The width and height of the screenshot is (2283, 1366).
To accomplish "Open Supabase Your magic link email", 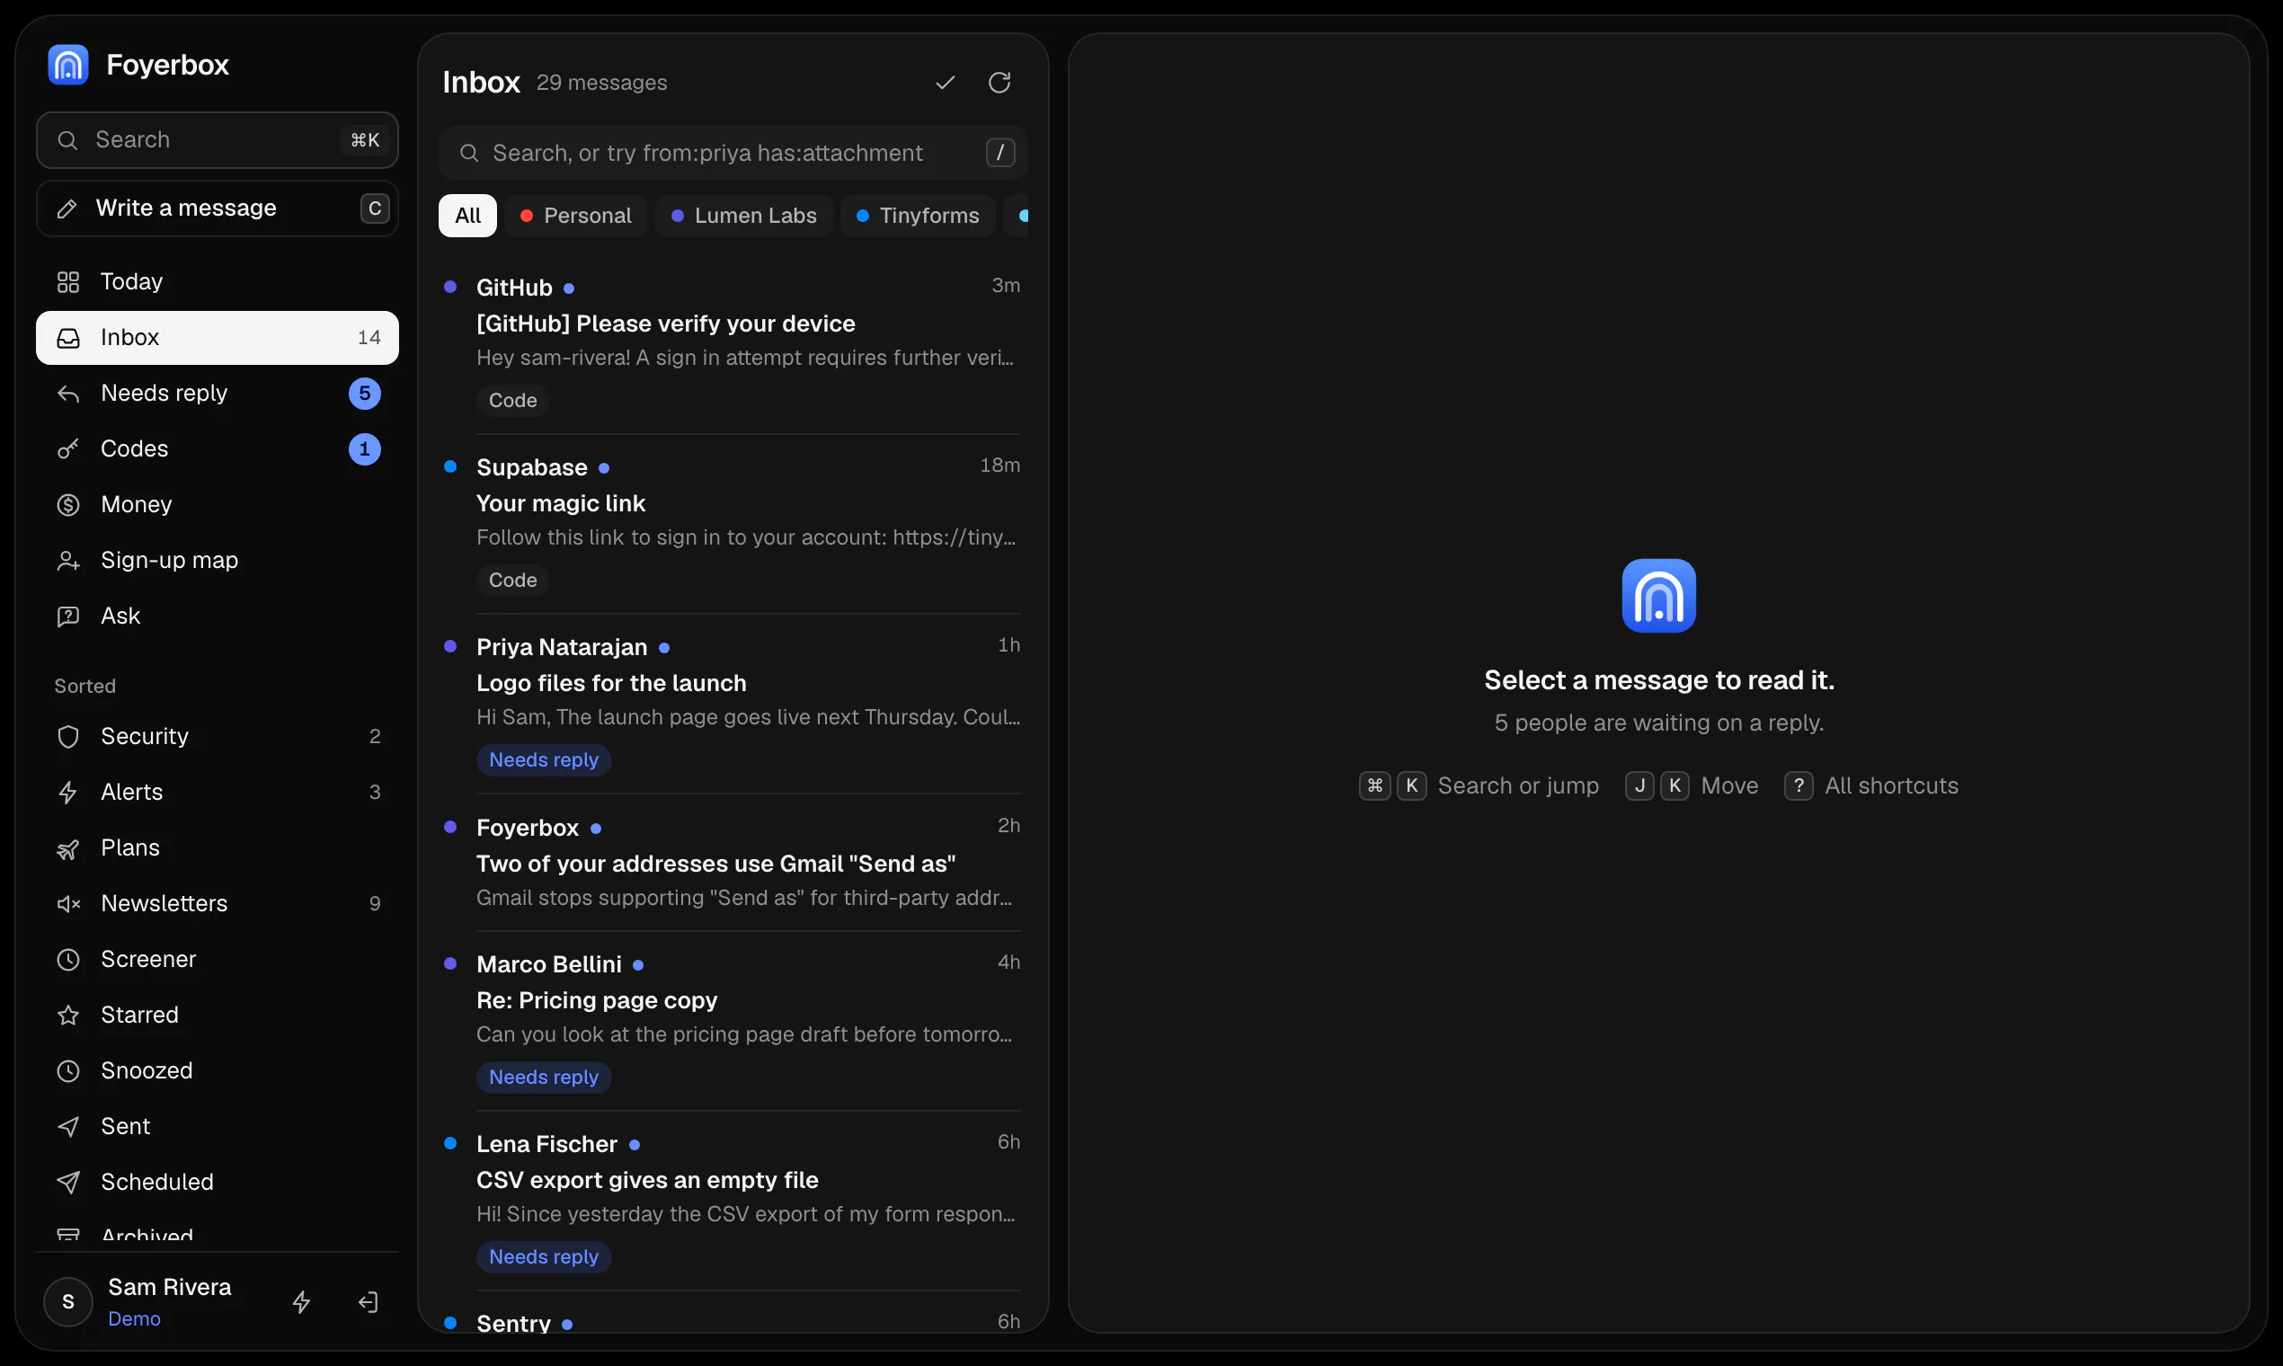I will (x=733, y=524).
